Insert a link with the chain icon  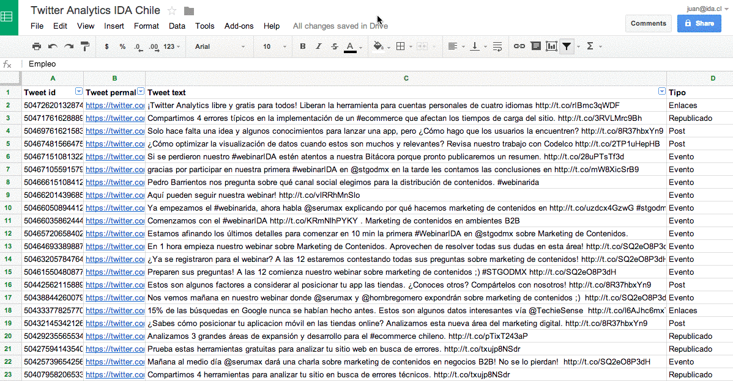[519, 46]
